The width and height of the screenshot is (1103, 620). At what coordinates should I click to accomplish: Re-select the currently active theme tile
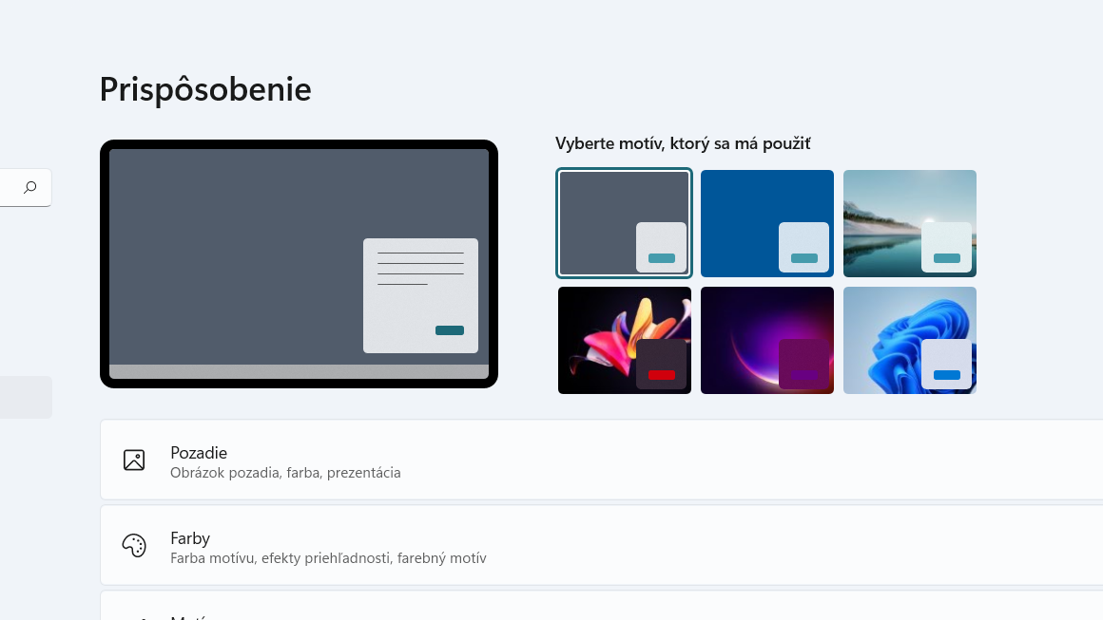tap(624, 223)
